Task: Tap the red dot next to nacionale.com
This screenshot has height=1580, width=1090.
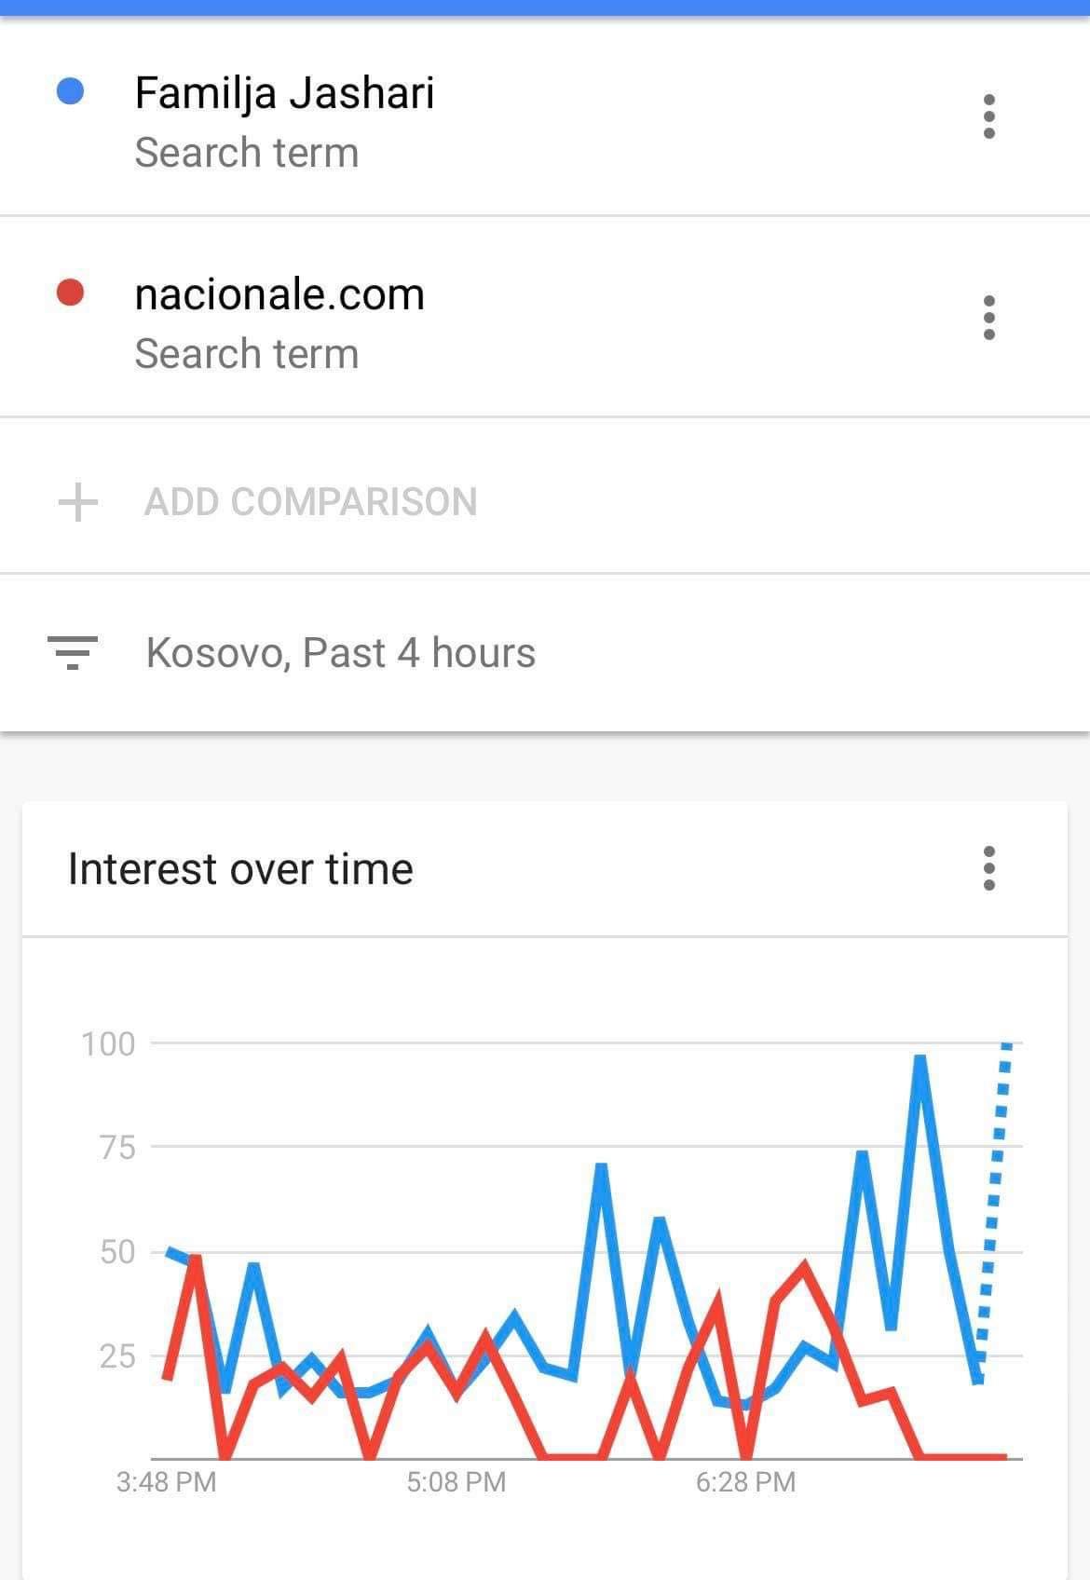Action: pos(71,293)
